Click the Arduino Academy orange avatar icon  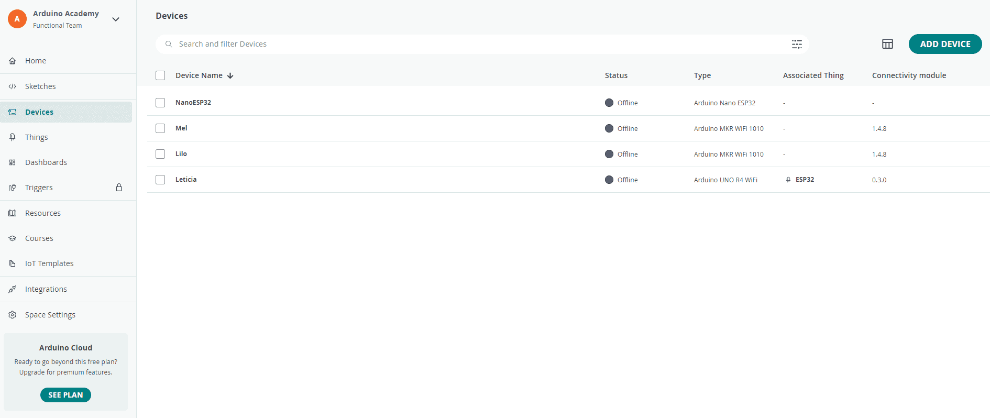tap(17, 19)
